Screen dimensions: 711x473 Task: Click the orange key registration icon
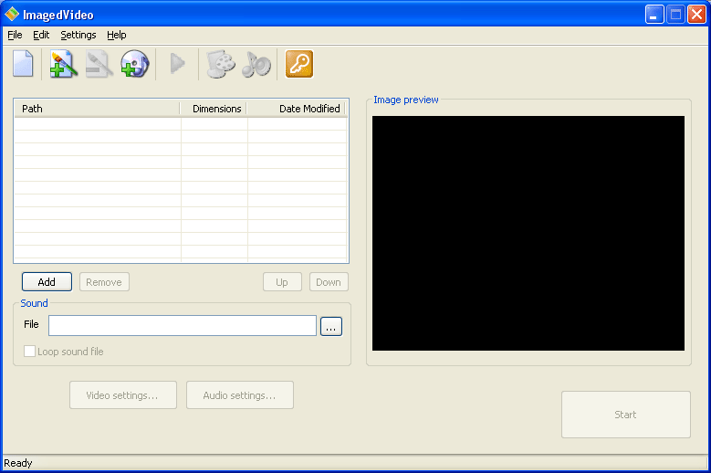point(299,64)
